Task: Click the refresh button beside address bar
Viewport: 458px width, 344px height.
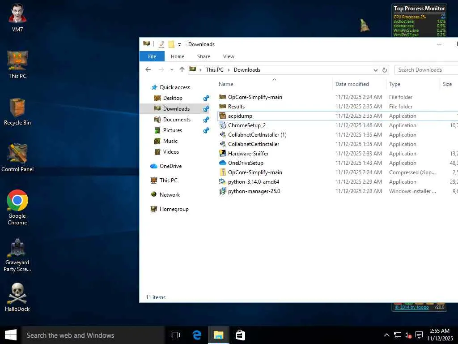Action: tap(384, 70)
